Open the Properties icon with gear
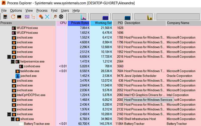Image resolution: width=201 pixels, height=126 pixels. tap(41, 17)
